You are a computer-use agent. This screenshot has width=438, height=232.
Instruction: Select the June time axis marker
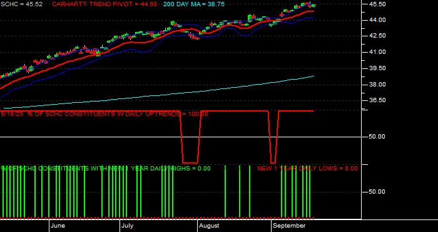(58, 226)
